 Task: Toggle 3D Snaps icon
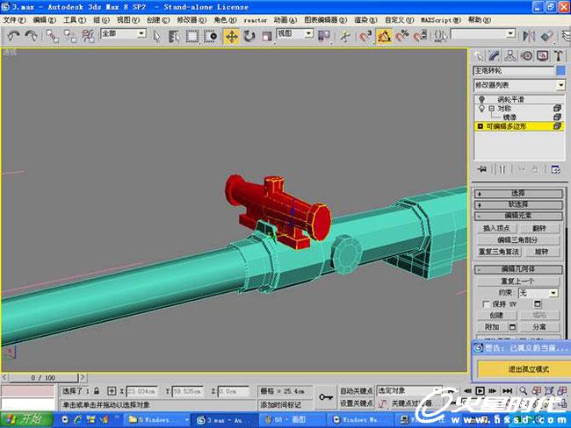pyautogui.click(x=365, y=36)
